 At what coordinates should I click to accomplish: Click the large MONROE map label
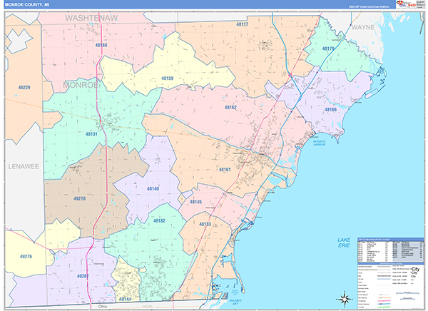(81, 85)
